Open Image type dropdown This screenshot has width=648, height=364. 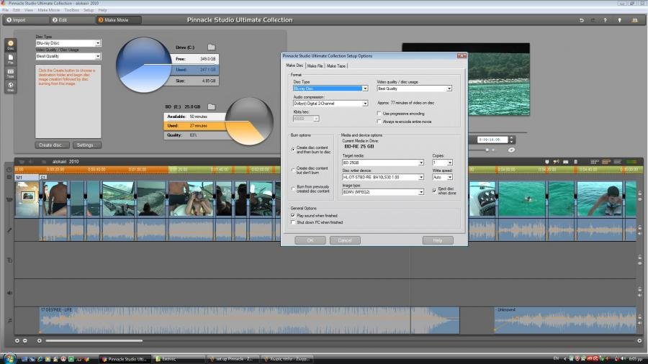[421, 192]
